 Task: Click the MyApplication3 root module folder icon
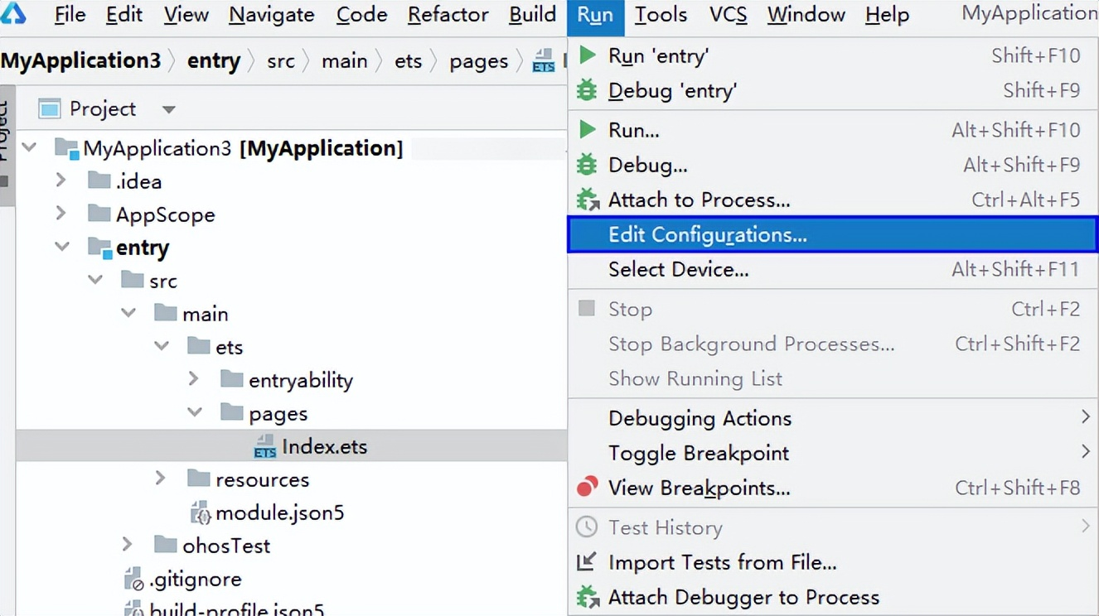(x=67, y=149)
